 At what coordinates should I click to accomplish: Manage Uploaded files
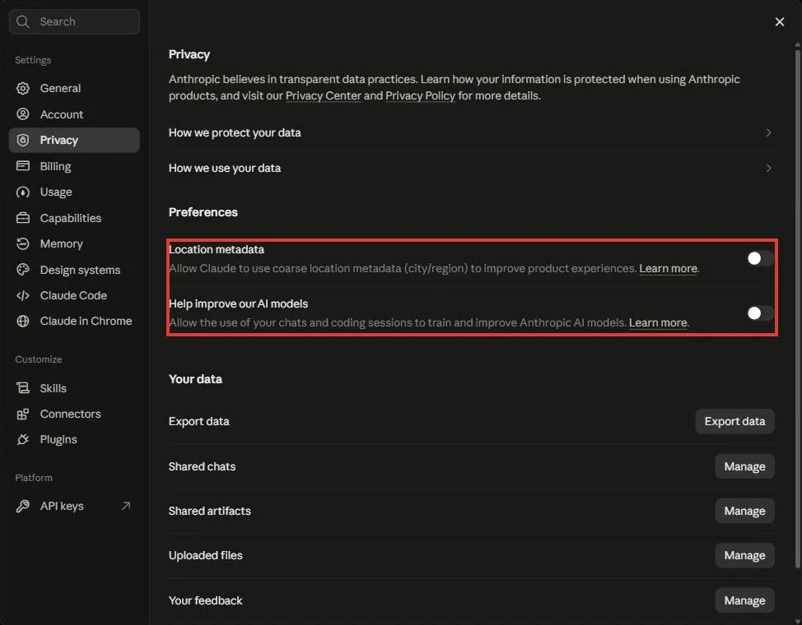click(744, 555)
